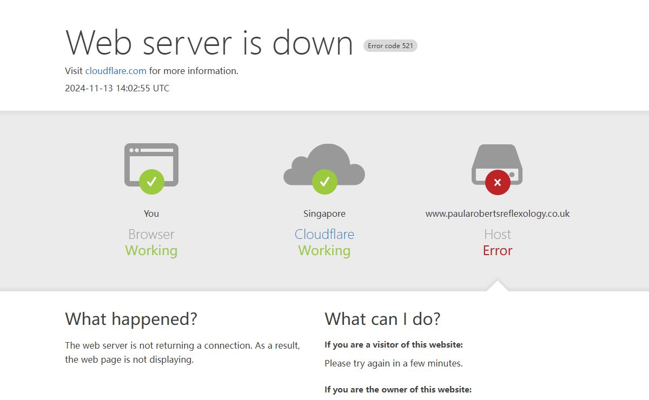Click the cloud icon above Singapore
The height and width of the screenshot is (400, 649).
click(x=325, y=169)
